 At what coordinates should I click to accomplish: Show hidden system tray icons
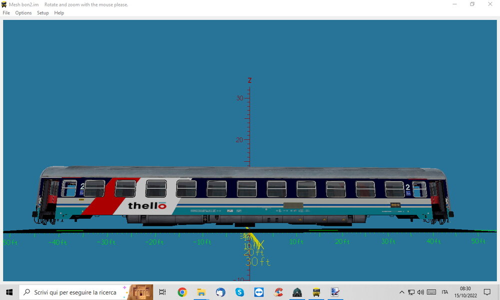click(402, 292)
